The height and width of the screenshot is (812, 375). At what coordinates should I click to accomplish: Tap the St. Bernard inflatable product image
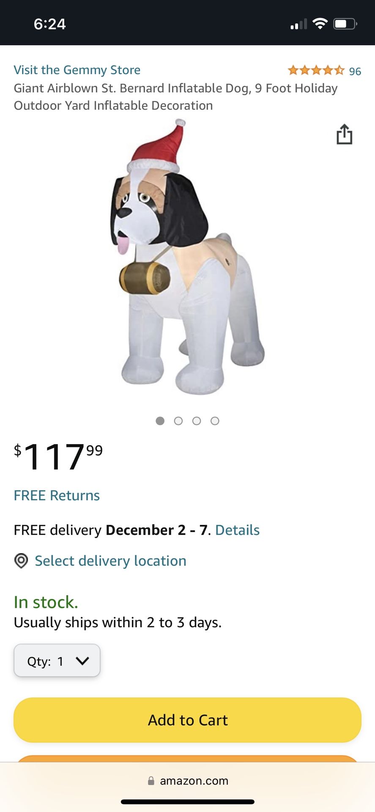pos(188,257)
